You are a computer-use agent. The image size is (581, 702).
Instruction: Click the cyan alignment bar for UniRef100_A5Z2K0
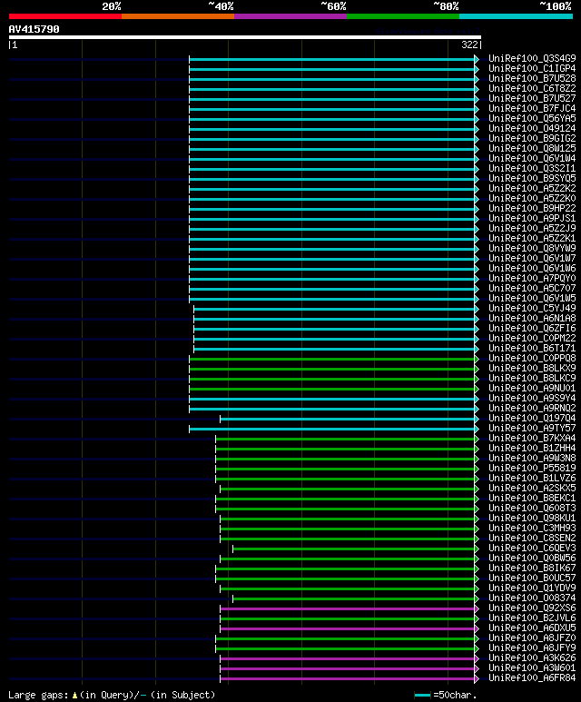[x=333, y=199]
